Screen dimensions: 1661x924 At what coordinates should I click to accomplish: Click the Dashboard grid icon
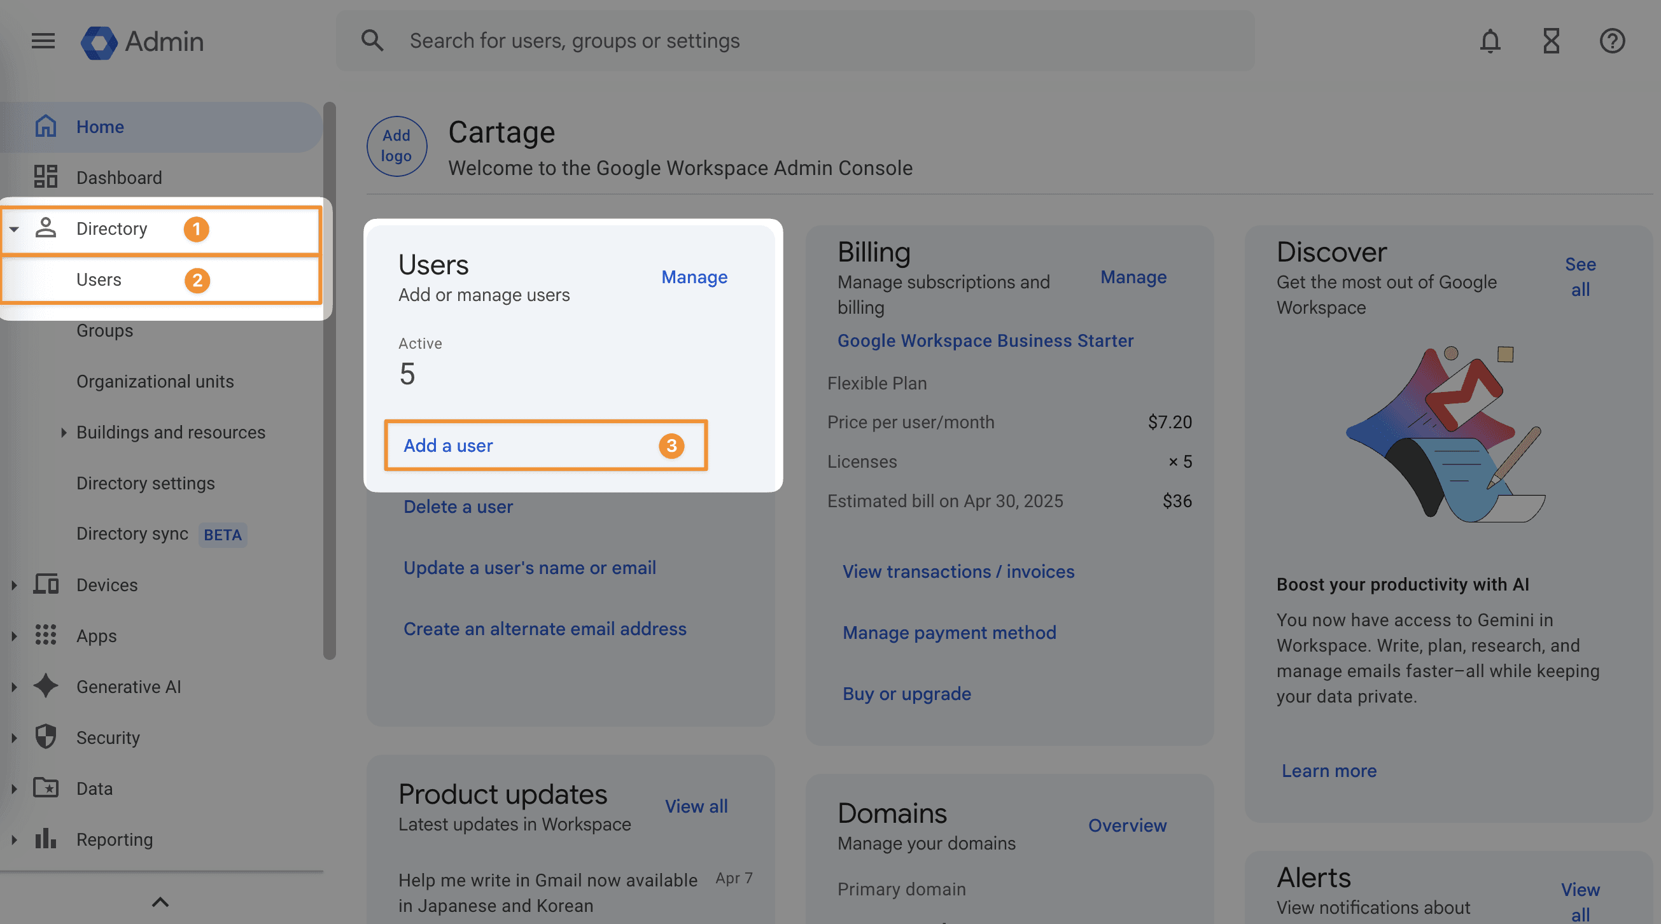pyautogui.click(x=46, y=177)
